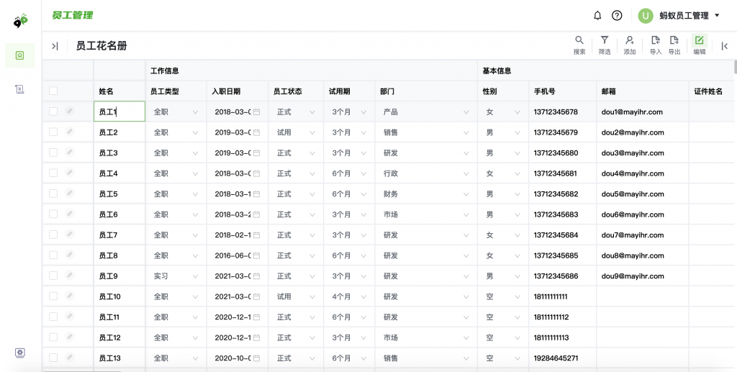Open the notification bell

[597, 15]
